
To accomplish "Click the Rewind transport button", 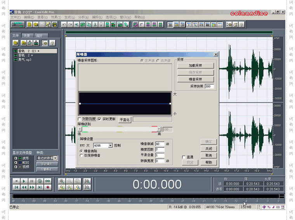I will (24, 187).
